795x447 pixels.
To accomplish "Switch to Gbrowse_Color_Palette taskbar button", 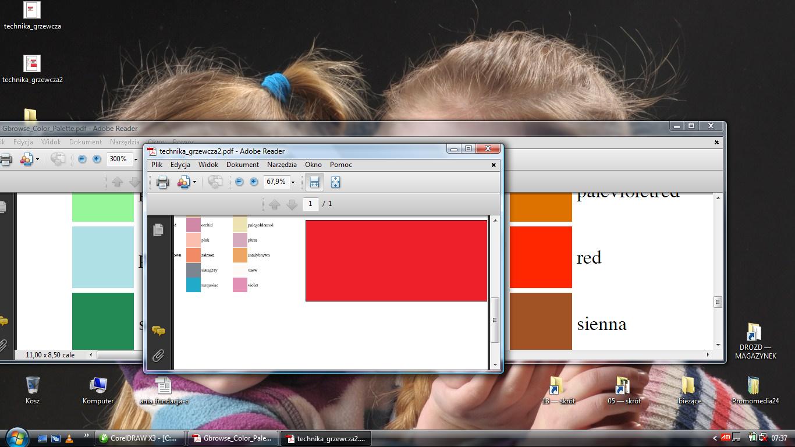I will click(x=233, y=438).
